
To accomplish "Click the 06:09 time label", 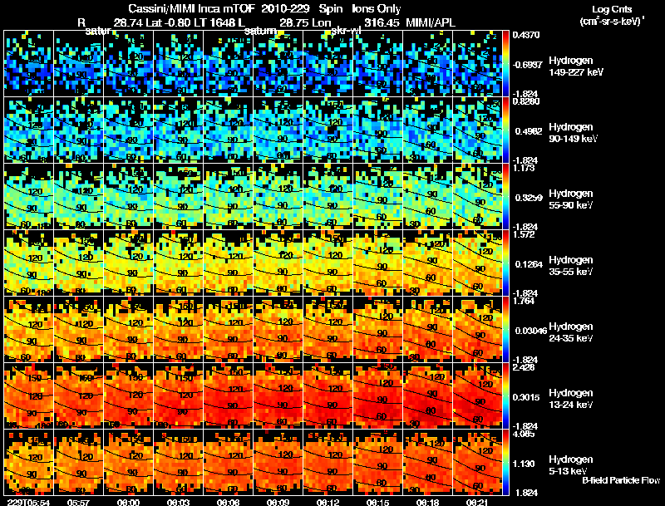I will pyautogui.click(x=278, y=502).
